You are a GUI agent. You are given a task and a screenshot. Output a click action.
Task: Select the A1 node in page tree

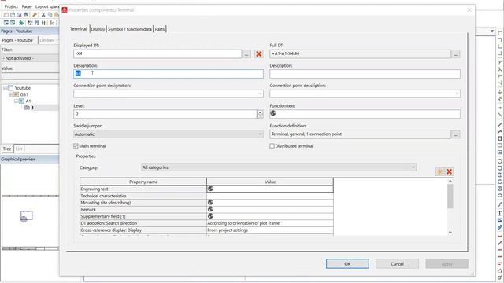[x=28, y=101]
